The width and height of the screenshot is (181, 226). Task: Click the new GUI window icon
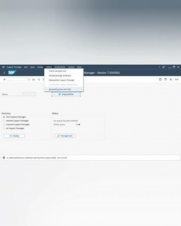pos(160,80)
